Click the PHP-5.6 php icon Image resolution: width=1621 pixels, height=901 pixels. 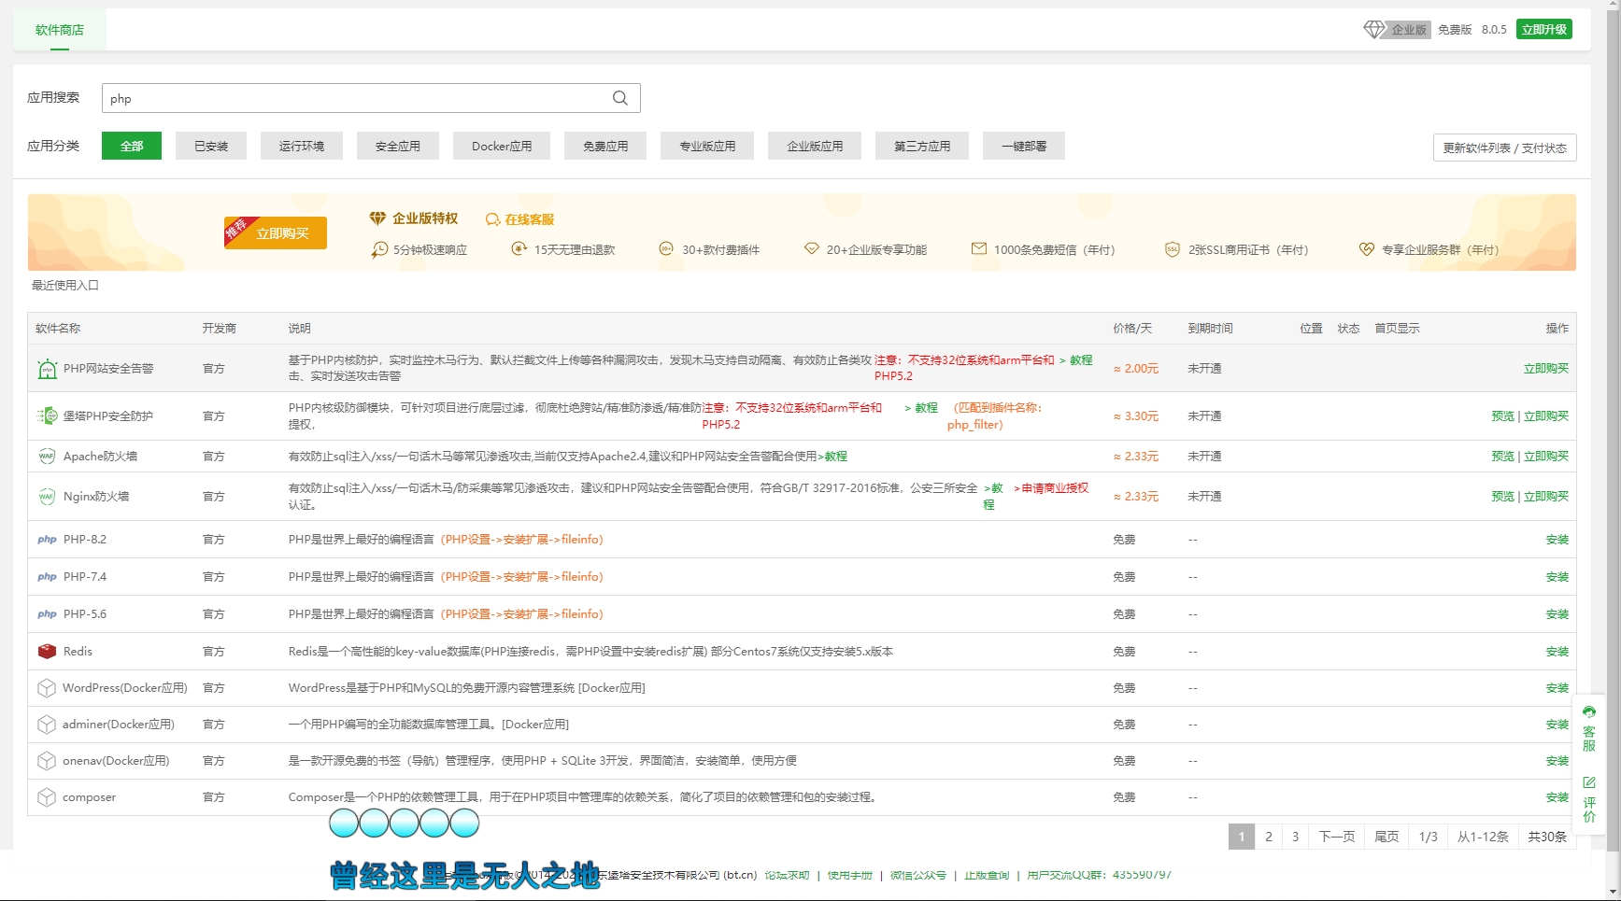tap(47, 614)
